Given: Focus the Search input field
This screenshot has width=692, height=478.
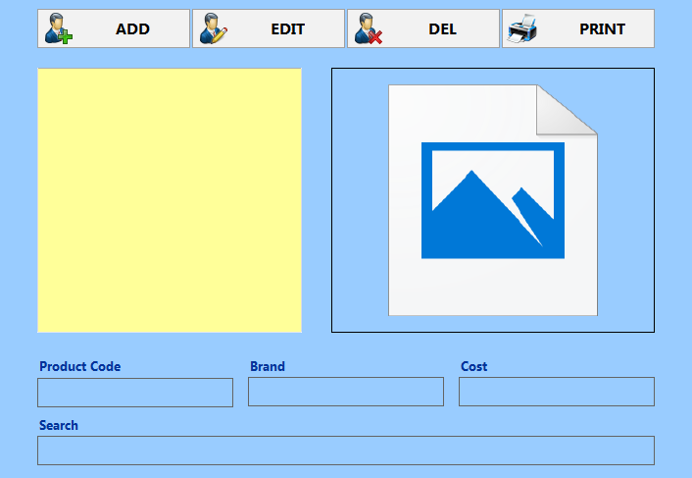Looking at the screenshot, I should point(346,451).
